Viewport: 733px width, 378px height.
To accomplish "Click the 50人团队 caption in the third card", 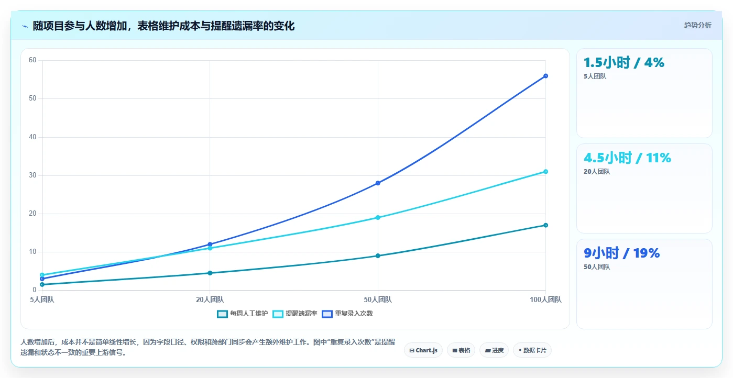I will [x=596, y=267].
